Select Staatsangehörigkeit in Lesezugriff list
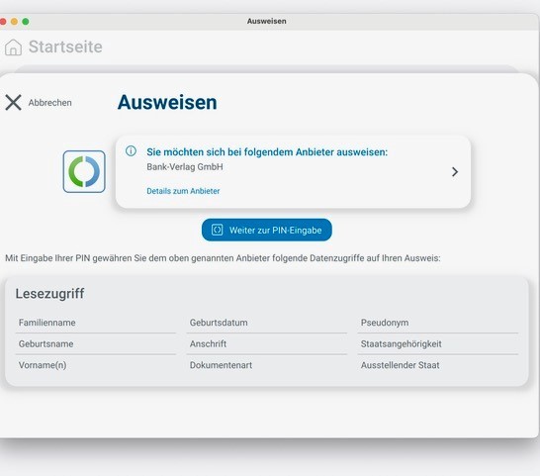 point(438,343)
